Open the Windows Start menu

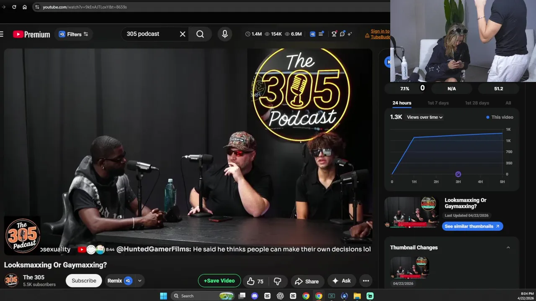(163, 296)
